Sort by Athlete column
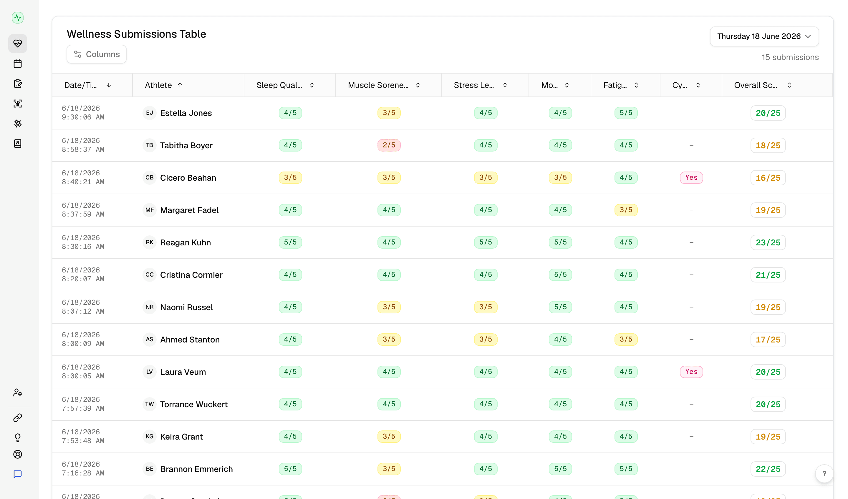 pyautogui.click(x=164, y=85)
